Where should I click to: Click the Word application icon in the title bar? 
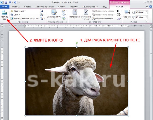coord(2,3)
